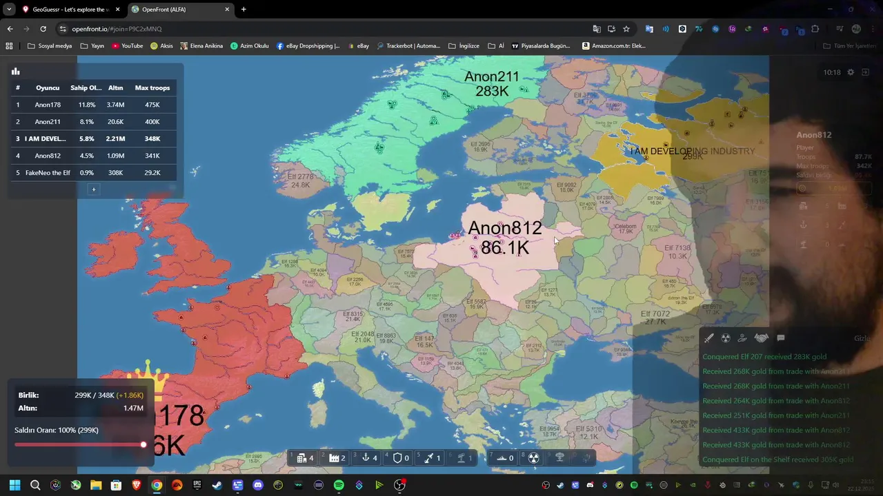Select the Hydrogen Bomb mushroom cloud item

559,457
